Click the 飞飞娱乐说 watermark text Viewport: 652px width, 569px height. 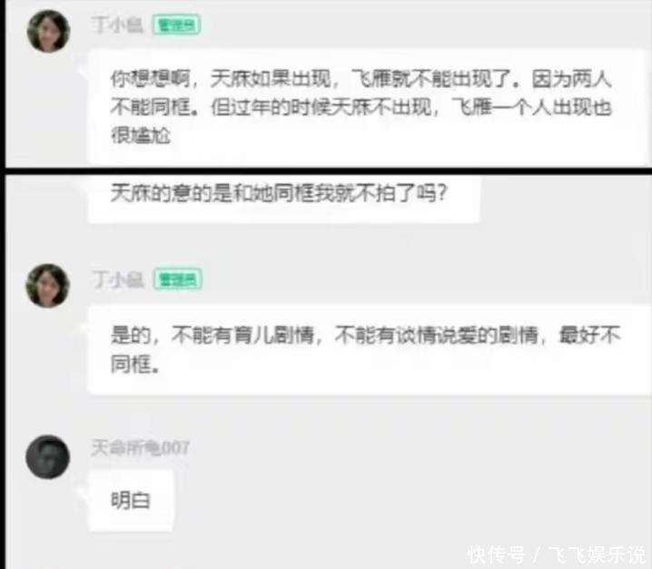(x=598, y=554)
